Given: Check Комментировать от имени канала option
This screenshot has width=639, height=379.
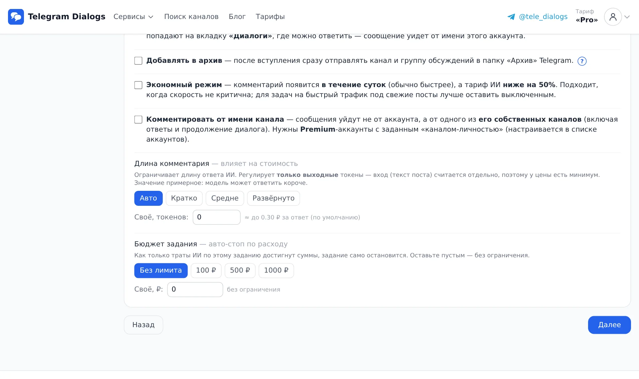Looking at the screenshot, I should [138, 120].
